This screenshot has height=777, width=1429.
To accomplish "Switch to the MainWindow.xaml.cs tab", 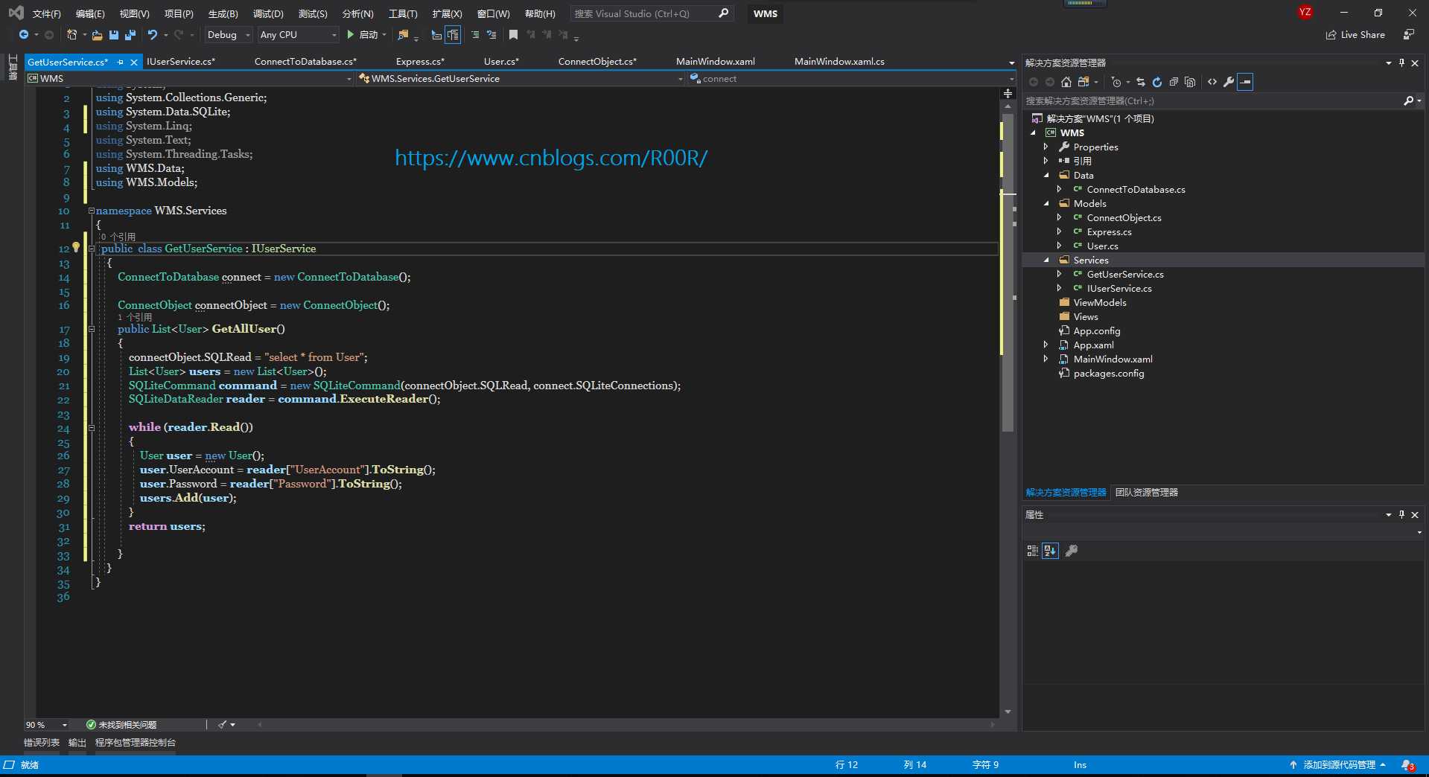I will 839,62.
